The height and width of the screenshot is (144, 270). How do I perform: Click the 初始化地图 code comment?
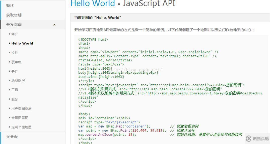206,135
